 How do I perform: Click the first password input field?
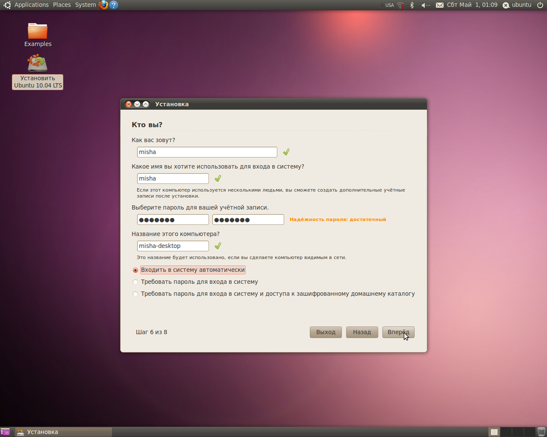173,219
